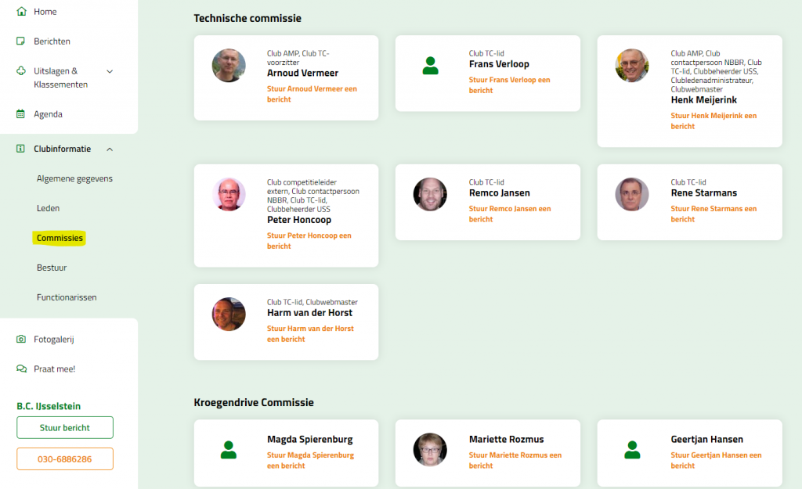Expand the Uitslagen & Klassementen chevron
This screenshot has height=489, width=802.
[110, 71]
